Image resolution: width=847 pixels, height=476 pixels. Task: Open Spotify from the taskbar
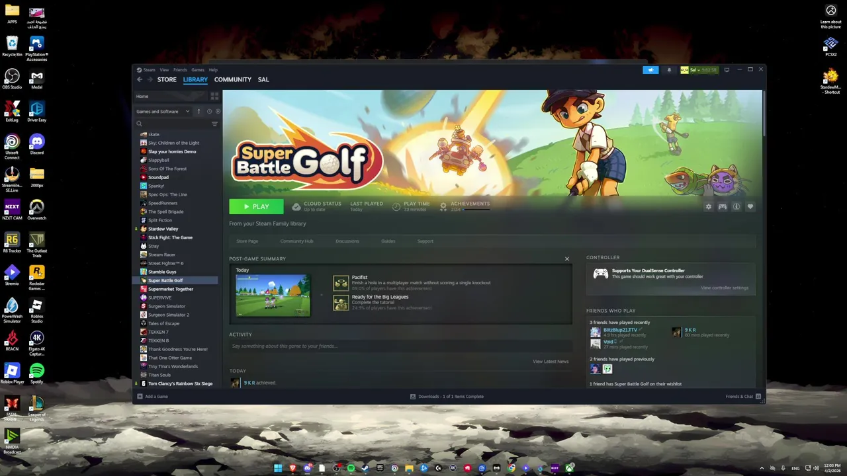point(351,468)
